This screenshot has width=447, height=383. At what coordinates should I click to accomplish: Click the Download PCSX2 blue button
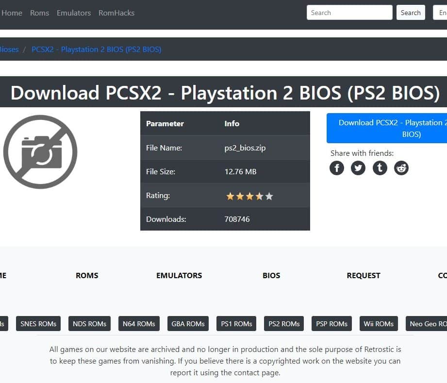[x=387, y=128]
